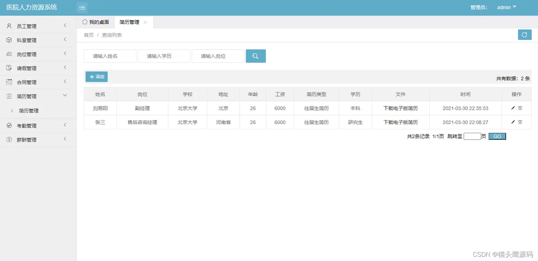Click the 科室管理 cube icon

[x=9, y=40]
